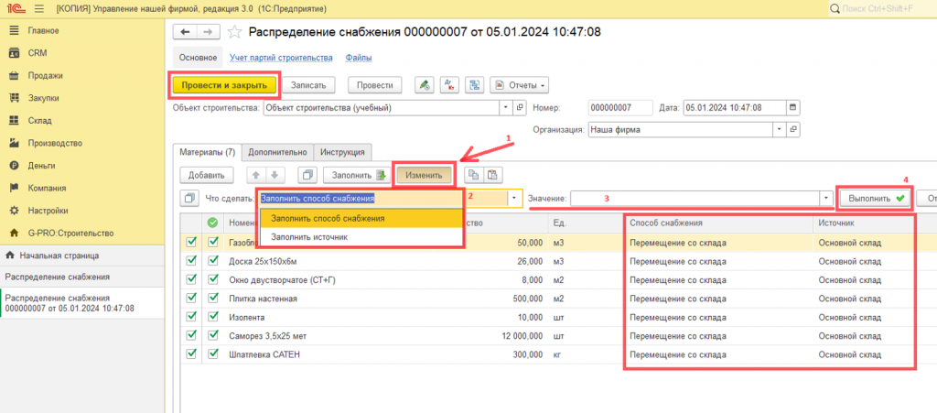Click the 'Провести и закрыть' button
Image resolution: width=937 pixels, height=413 pixels.
[x=224, y=85]
